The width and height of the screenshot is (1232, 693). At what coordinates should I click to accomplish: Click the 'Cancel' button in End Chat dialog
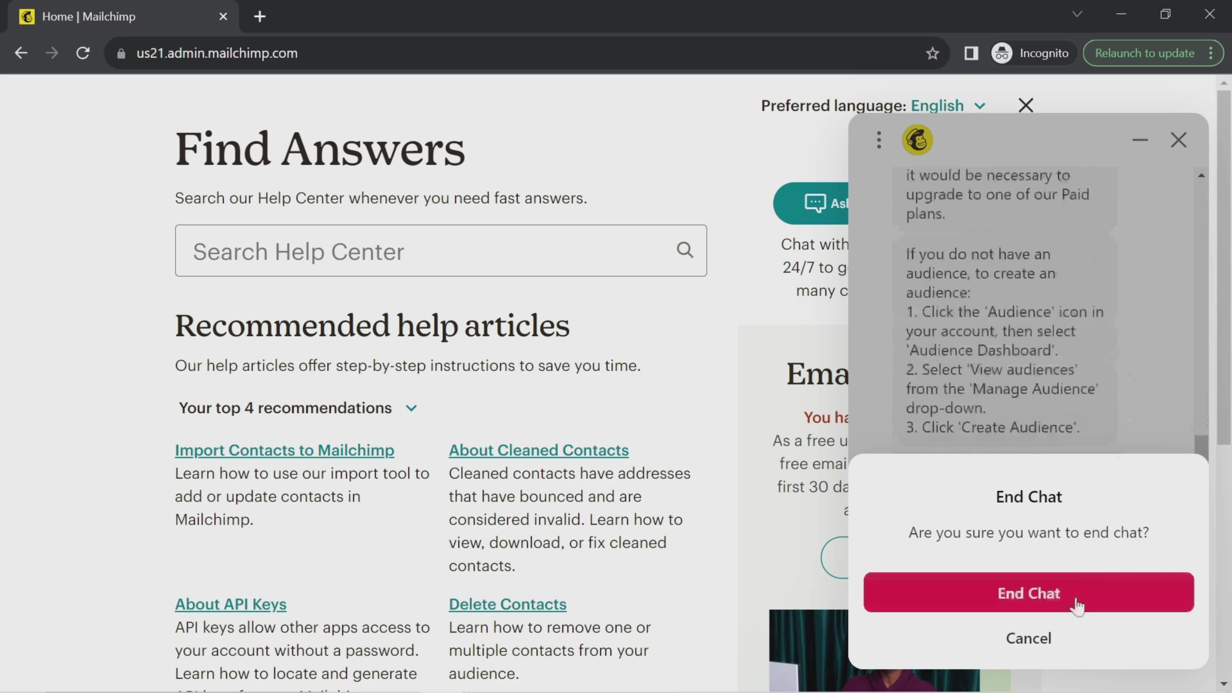(1029, 638)
